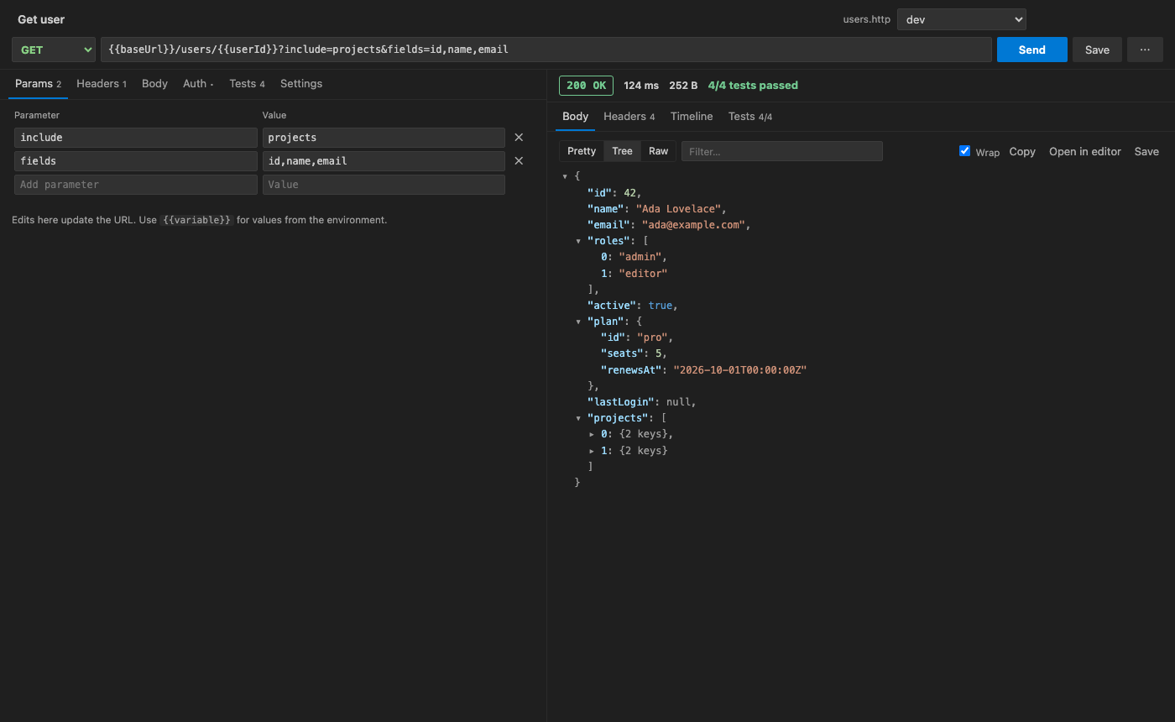Expand projects item 1
Viewport: 1175px width, 722px height.
click(x=592, y=451)
